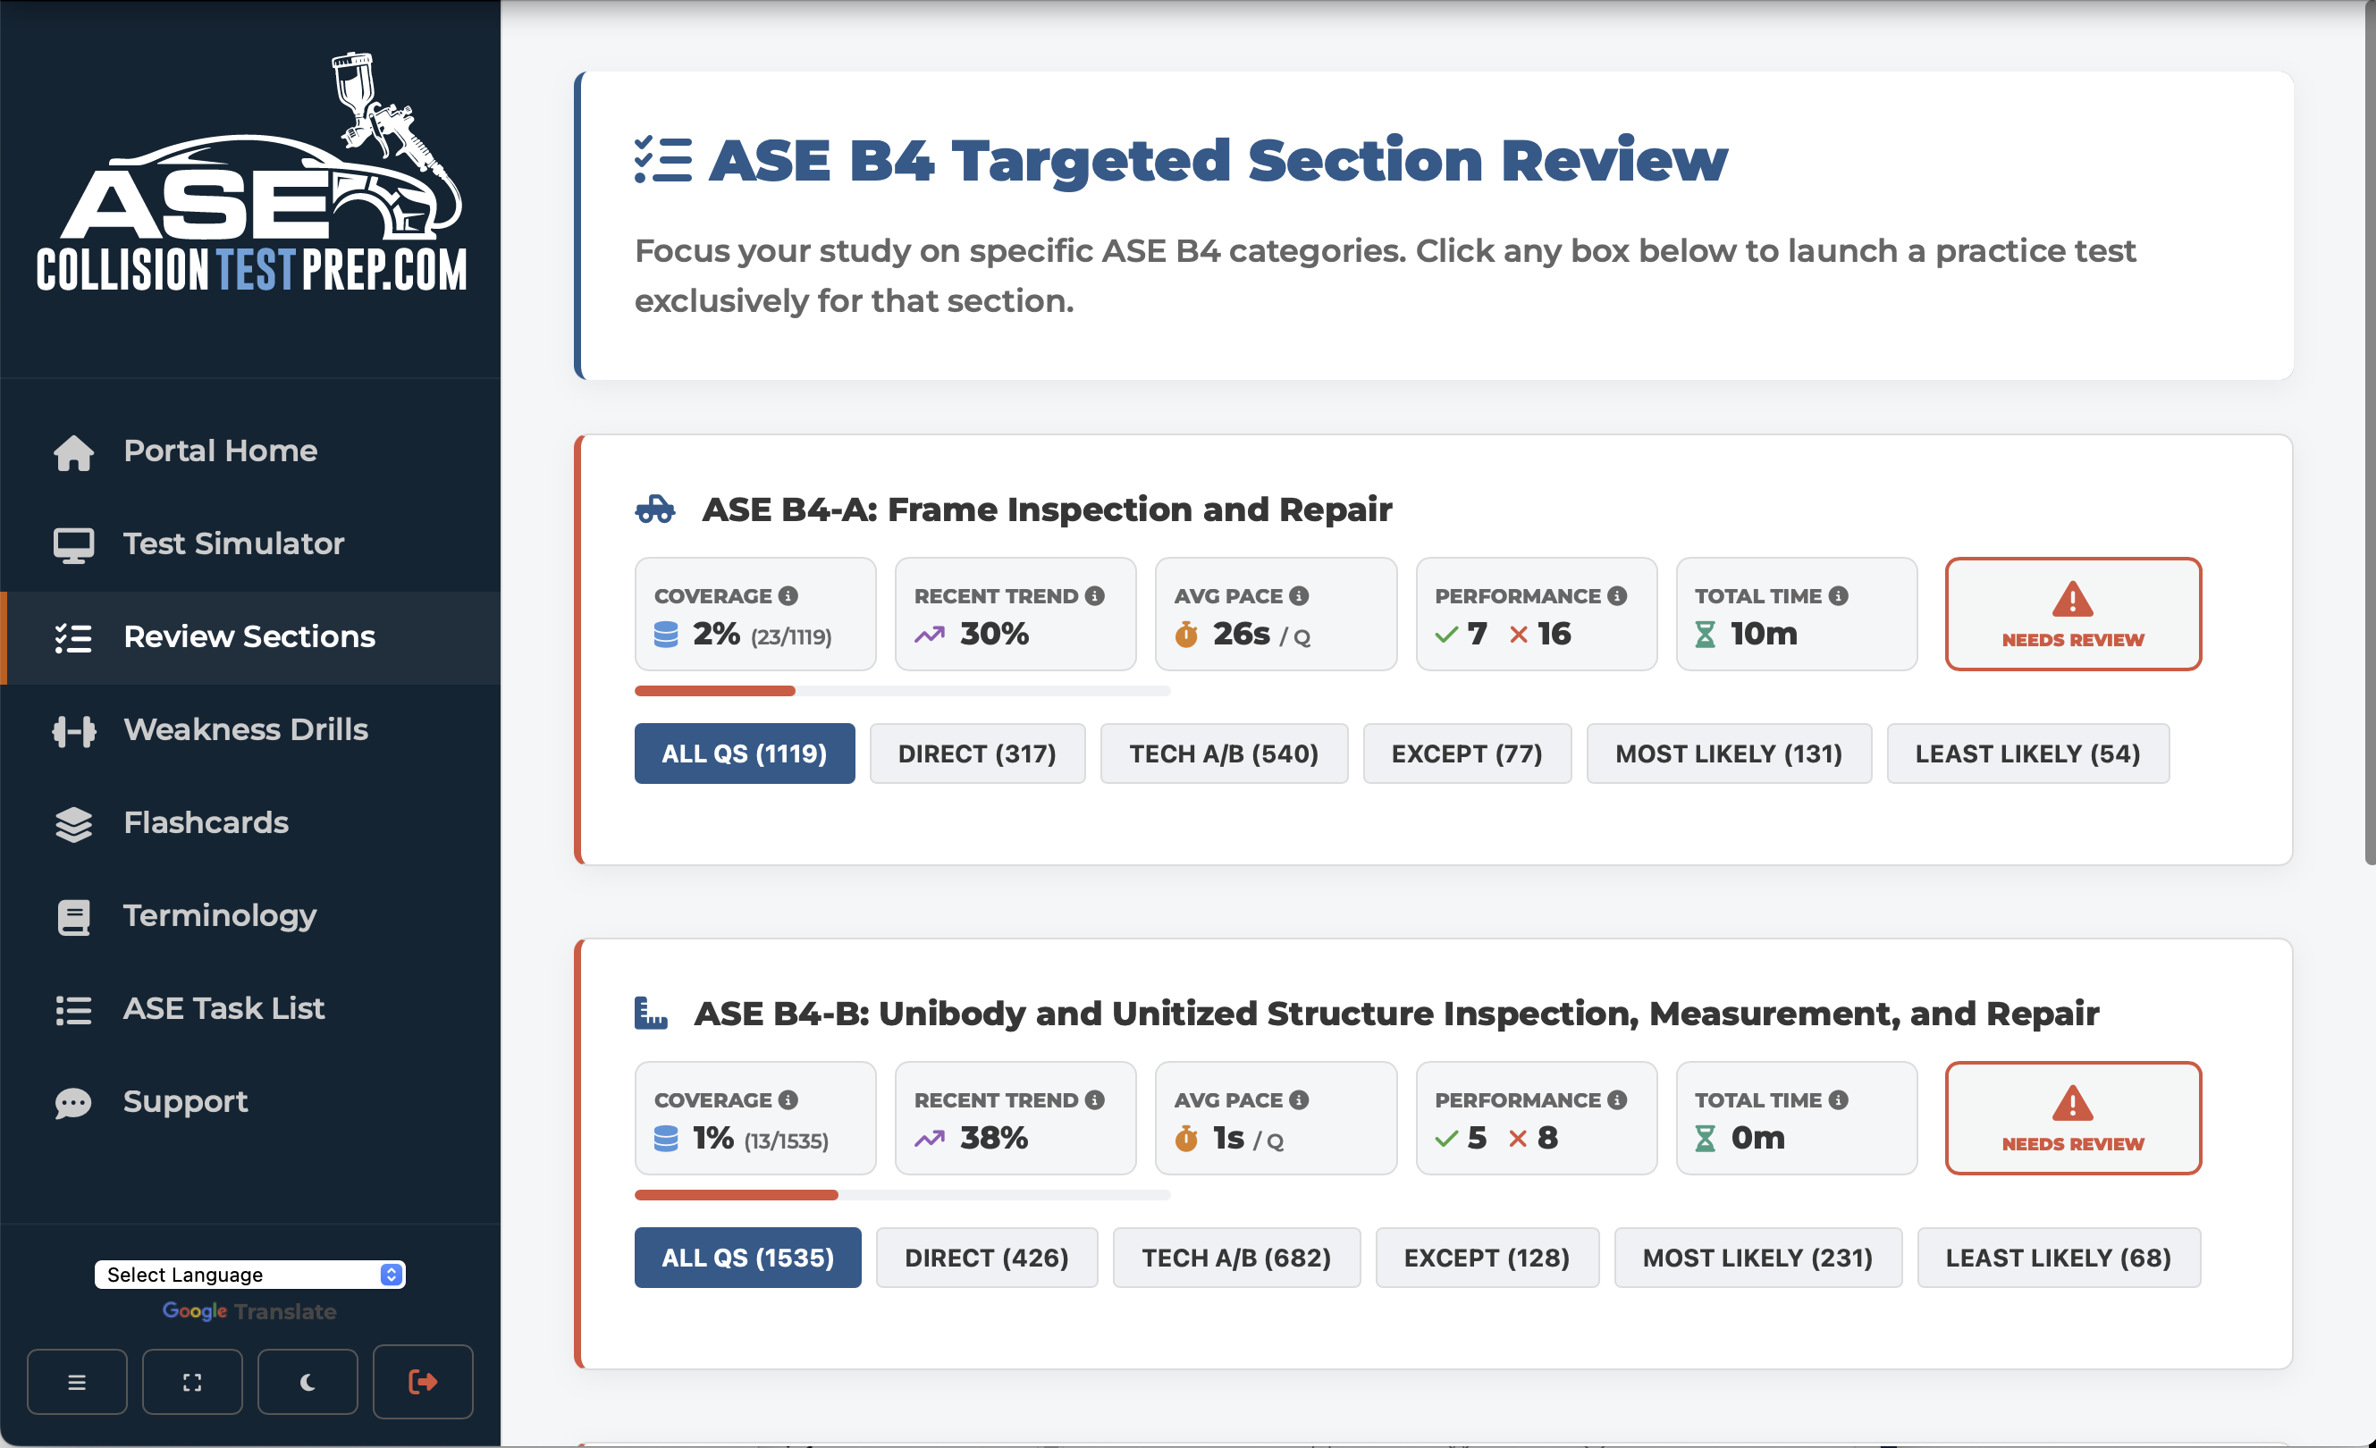Launch MOST LIKELY (231) question set
Image resolution: width=2376 pixels, height=1448 pixels.
(1759, 1259)
